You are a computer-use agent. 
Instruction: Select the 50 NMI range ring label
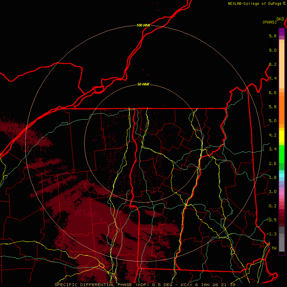[x=143, y=85]
